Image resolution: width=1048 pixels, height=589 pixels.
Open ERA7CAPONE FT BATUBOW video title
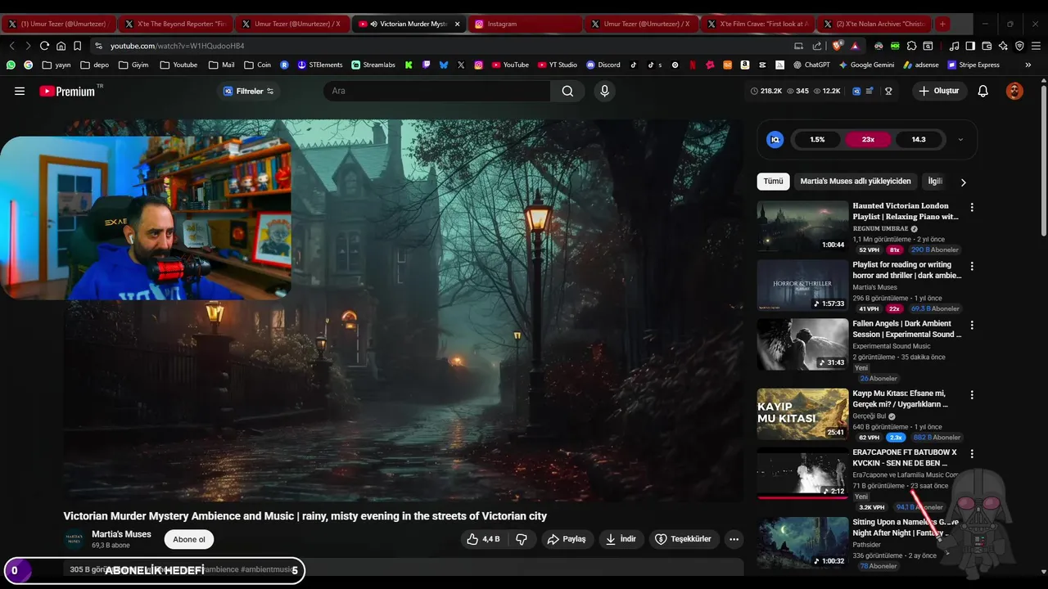[906, 457]
